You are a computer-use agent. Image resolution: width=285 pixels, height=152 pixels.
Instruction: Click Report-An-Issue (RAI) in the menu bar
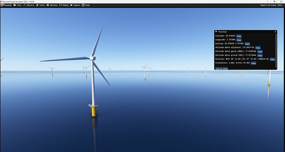[x=271, y=5]
